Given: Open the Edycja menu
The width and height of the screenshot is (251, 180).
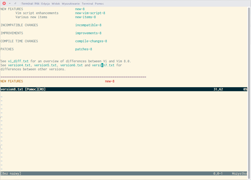Looking at the screenshot, I should (45, 3).
